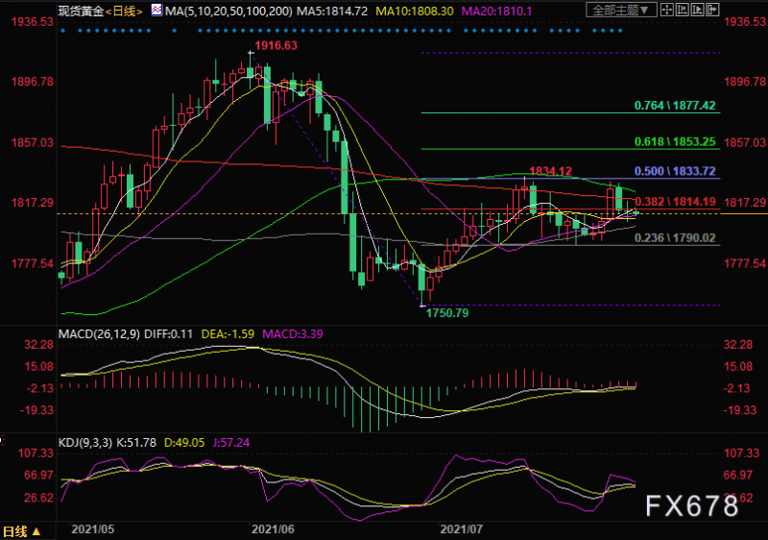768x540 pixels.
Task: Click the 现货黄金 日线 title label
Action: tap(101, 11)
